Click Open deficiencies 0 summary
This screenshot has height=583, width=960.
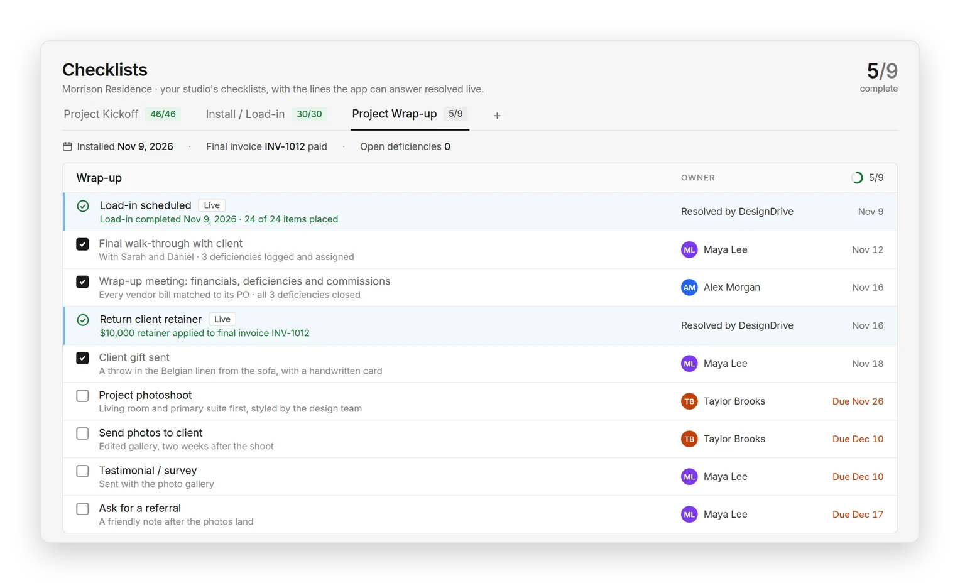click(x=405, y=146)
